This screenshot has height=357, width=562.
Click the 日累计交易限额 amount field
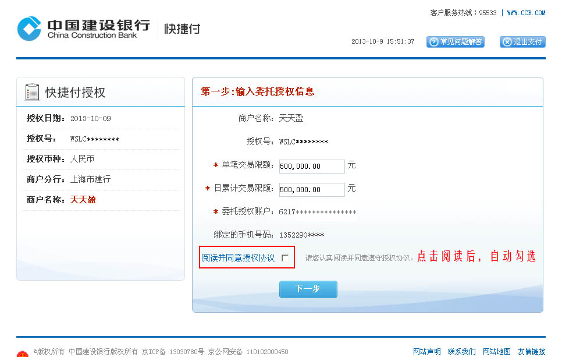coord(312,189)
